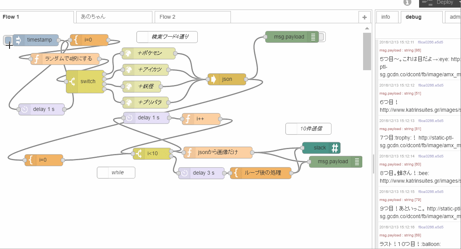The height and width of the screenshot is (249, 461).
Task: Open the debug sidebar tab
Action: coord(421,17)
